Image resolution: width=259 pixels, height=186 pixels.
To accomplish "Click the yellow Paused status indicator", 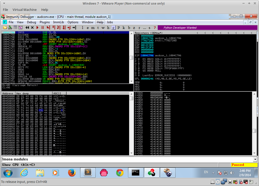I will click(x=244, y=165).
